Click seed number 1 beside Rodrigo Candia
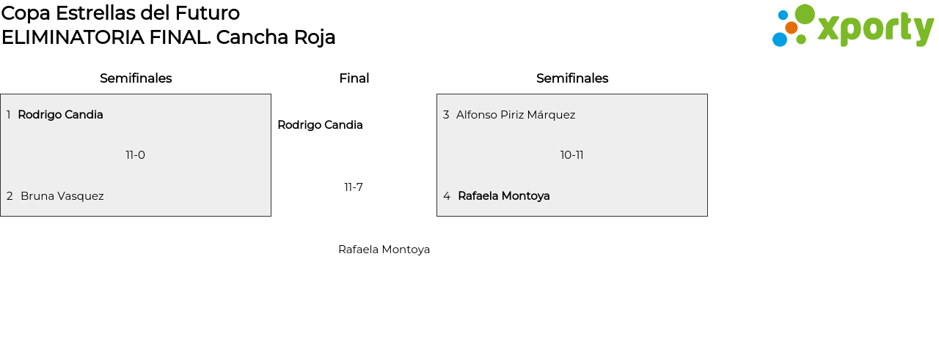Viewport: 939px width, 352px height. [8, 115]
